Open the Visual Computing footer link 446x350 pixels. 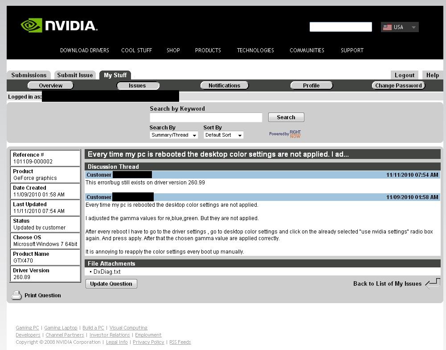point(129,328)
